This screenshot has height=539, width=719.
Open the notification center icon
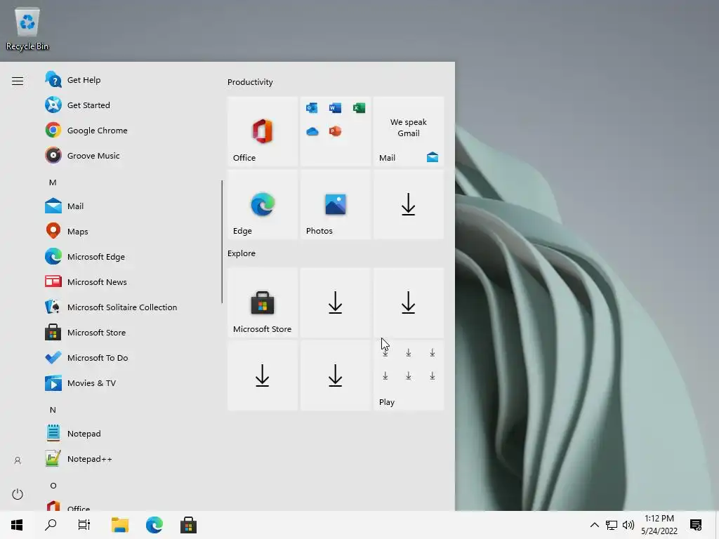click(696, 525)
